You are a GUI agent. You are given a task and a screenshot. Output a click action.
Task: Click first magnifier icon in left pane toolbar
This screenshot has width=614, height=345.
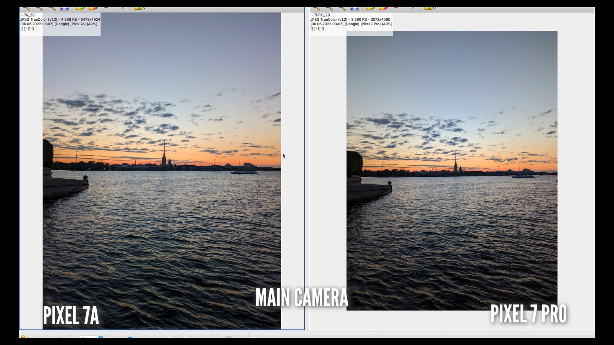tap(26, 8)
